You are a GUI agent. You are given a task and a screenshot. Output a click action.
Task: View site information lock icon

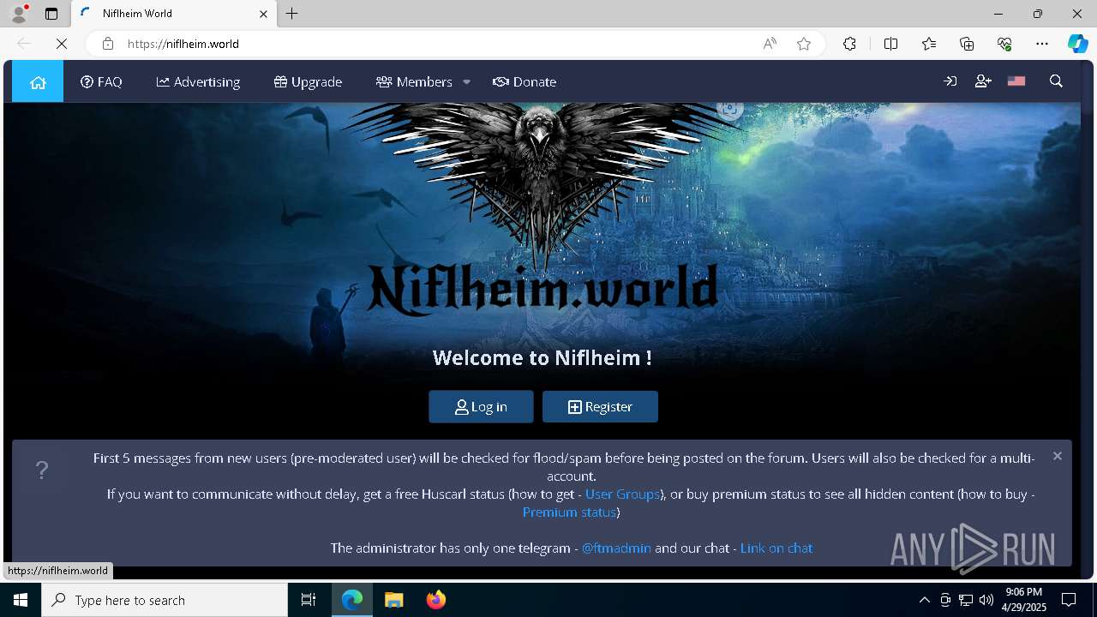tap(107, 44)
